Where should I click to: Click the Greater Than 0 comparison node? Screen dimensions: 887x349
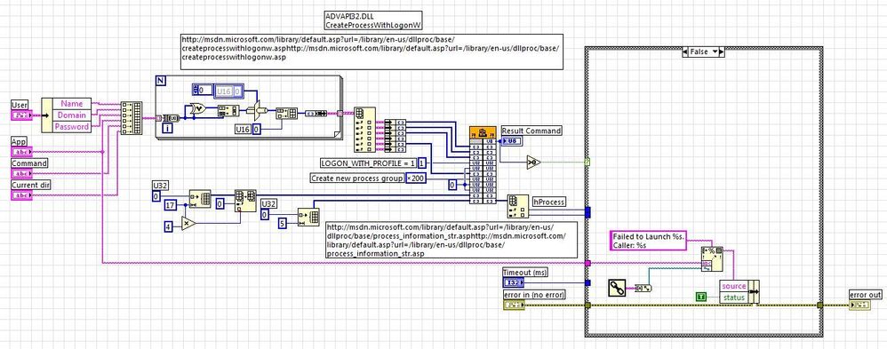click(x=533, y=163)
